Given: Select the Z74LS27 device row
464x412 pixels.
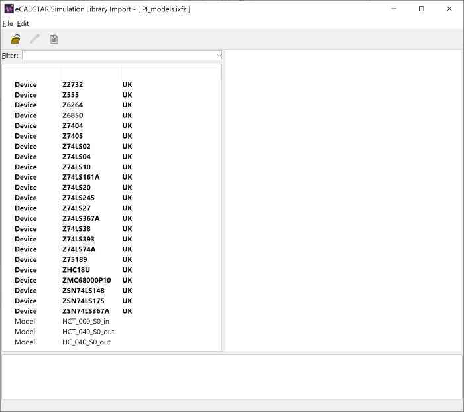Looking at the screenshot, I should 112,208.
